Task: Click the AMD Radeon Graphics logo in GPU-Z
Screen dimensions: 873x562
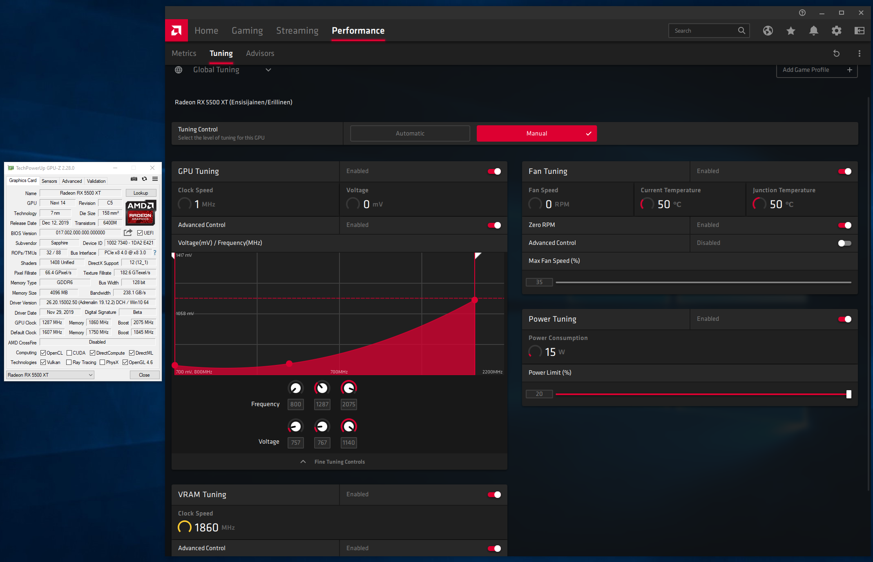Action: point(141,213)
